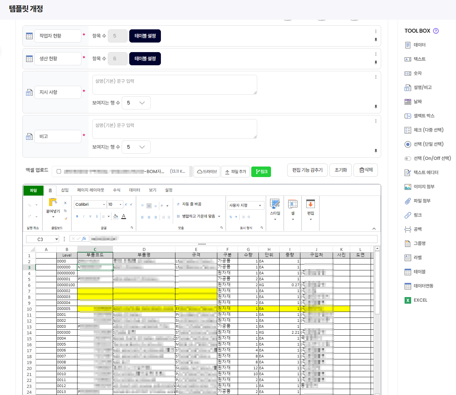Image resolution: width=456 pixels, height=395 pixels.
Task: Add a 선택 (단일 선택) radio field
Action: [424, 144]
